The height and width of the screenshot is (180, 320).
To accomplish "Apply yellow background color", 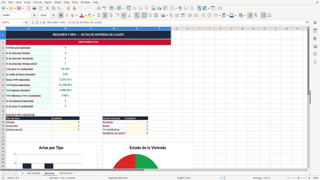I will pyautogui.click(x=90, y=15).
